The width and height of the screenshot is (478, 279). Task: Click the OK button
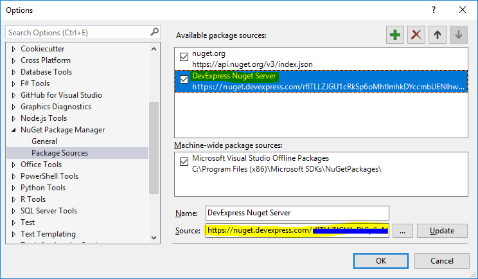click(x=381, y=261)
